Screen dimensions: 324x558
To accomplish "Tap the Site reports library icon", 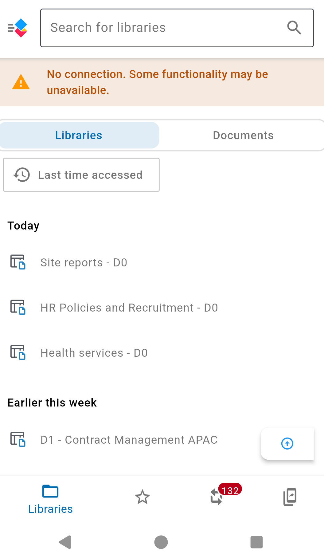I will click(18, 262).
